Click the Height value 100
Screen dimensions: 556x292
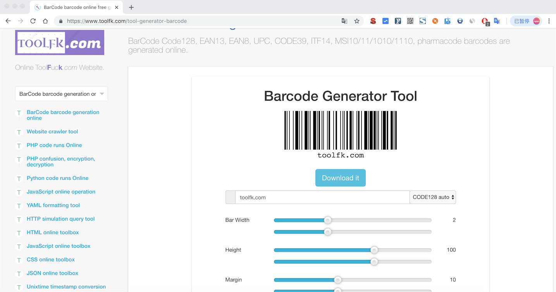tap(451, 250)
